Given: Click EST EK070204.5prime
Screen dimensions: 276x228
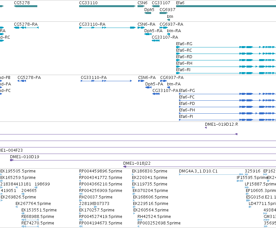Looking at the screenshot, I should point(150,191).
